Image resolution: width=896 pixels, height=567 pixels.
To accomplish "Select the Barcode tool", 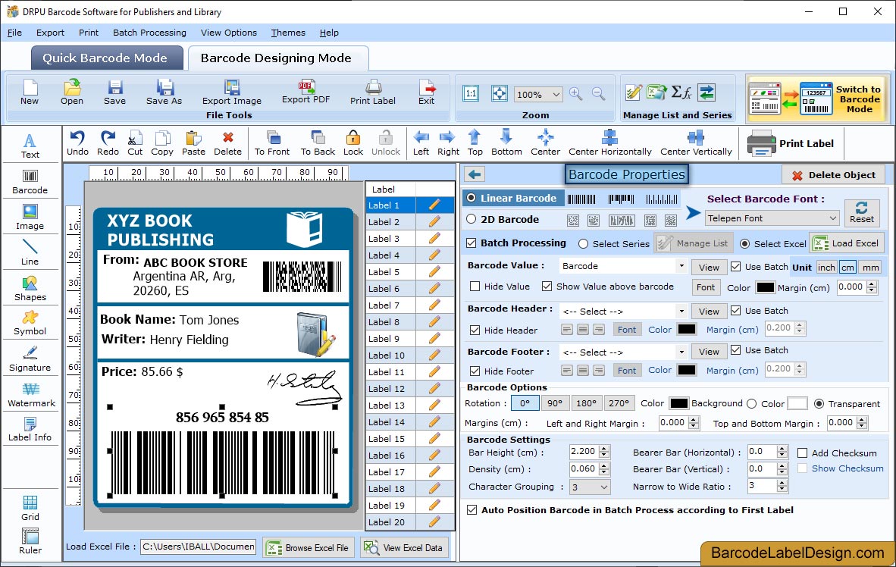I will point(30,182).
